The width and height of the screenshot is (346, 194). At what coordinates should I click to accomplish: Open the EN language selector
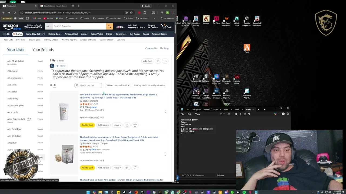point(120,27)
